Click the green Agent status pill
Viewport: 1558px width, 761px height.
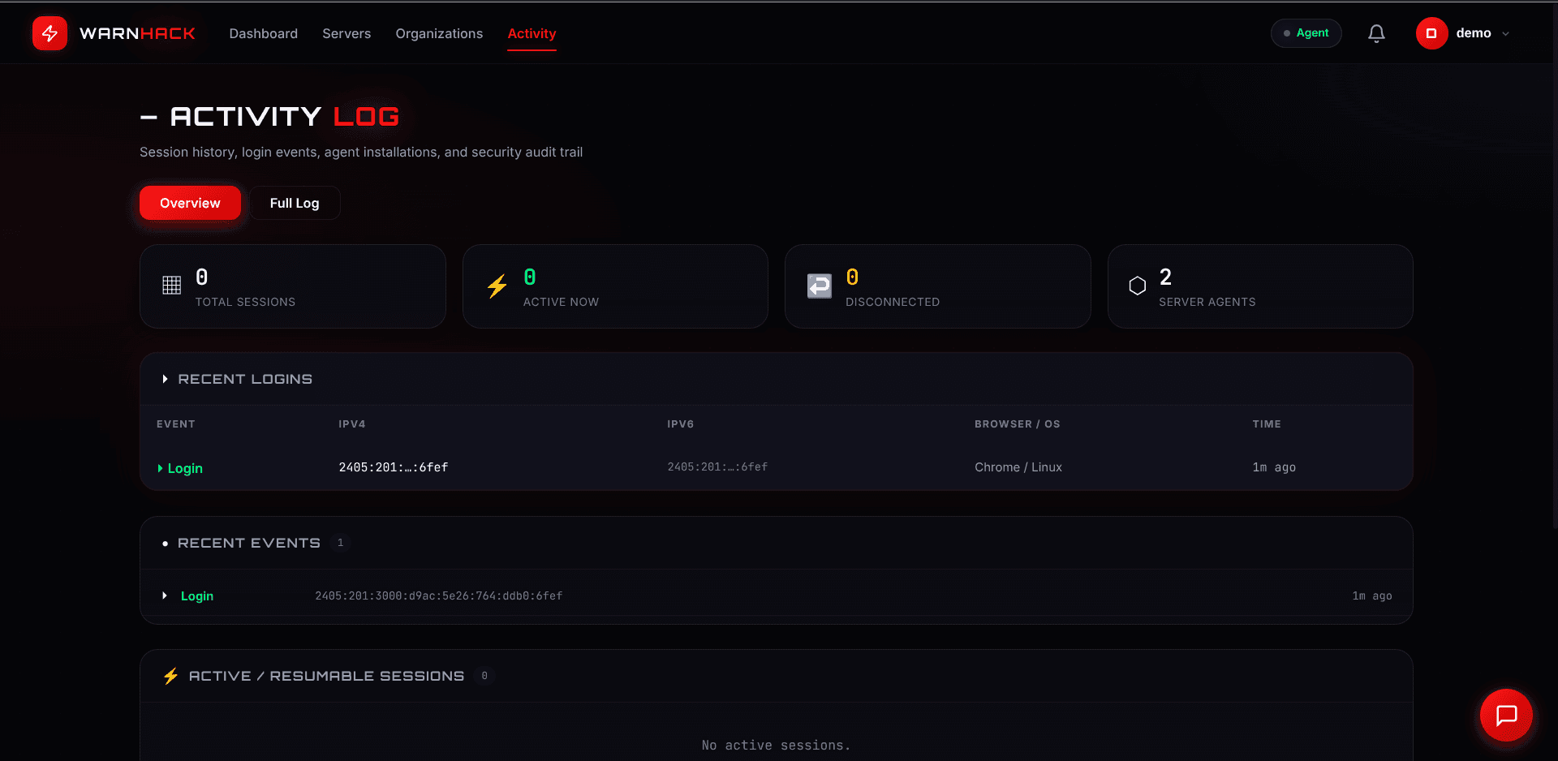(x=1306, y=33)
